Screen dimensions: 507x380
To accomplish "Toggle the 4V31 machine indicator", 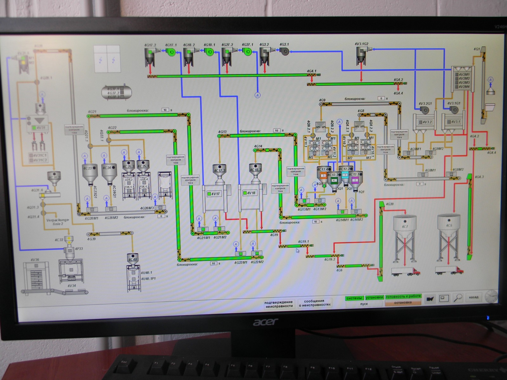I will [x=34, y=128].
